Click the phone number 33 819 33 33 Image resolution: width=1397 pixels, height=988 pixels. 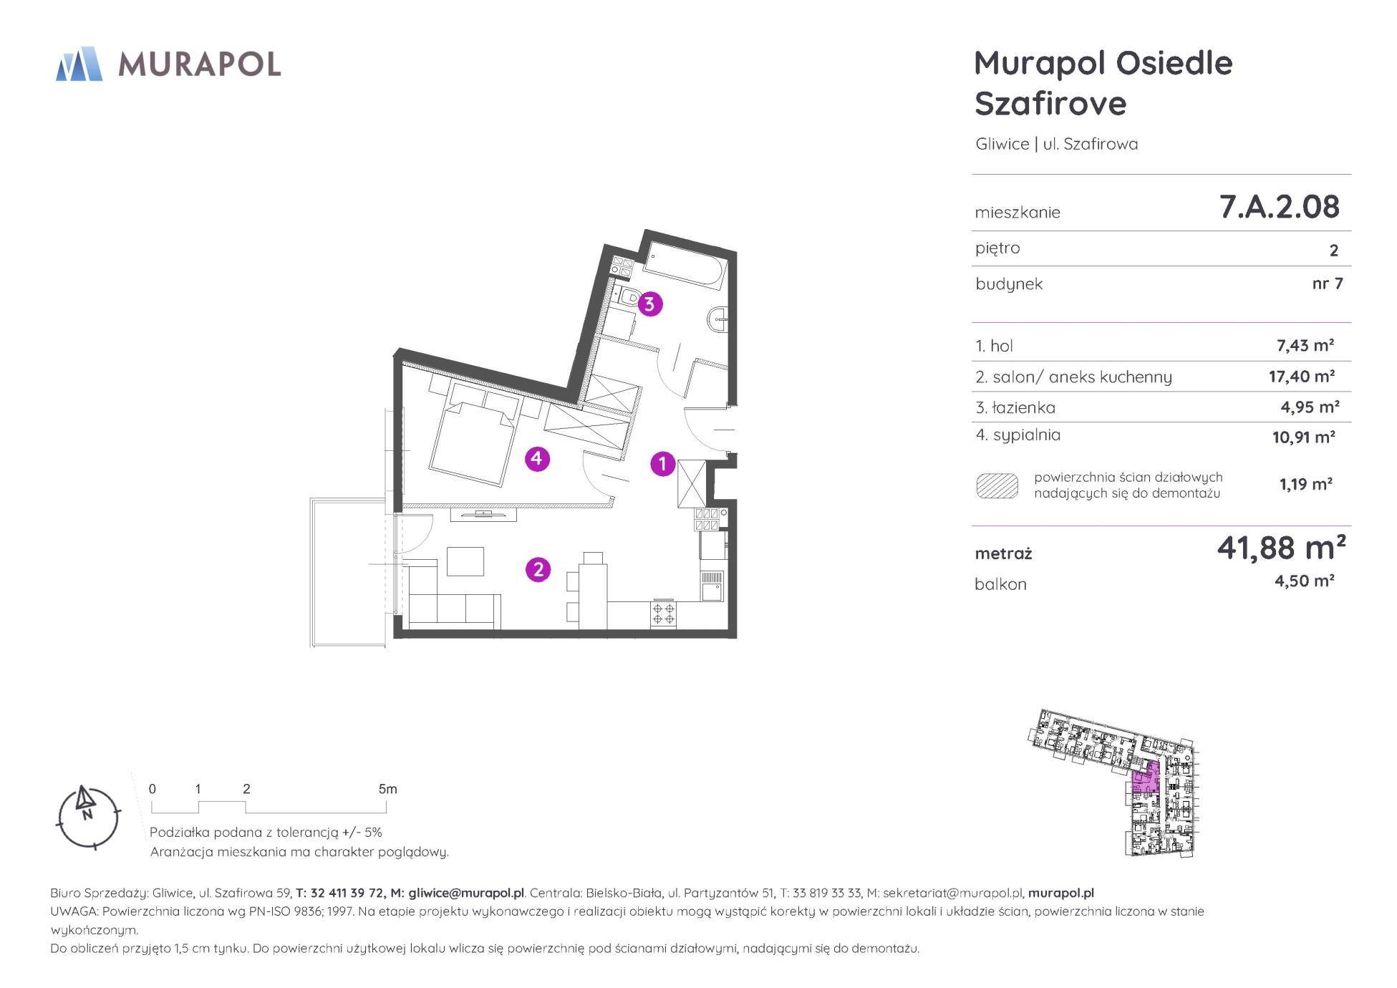click(826, 893)
